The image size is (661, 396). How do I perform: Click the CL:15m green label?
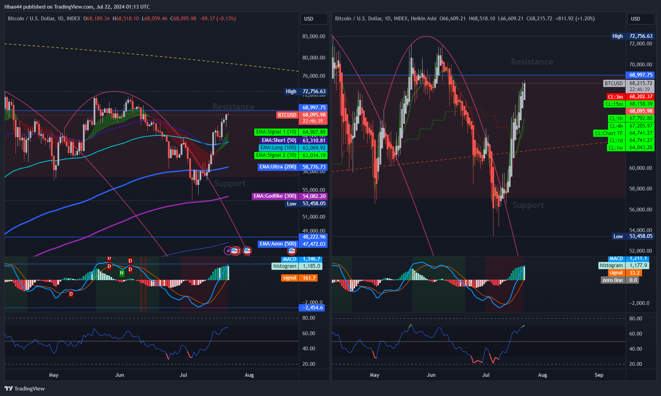(614, 104)
